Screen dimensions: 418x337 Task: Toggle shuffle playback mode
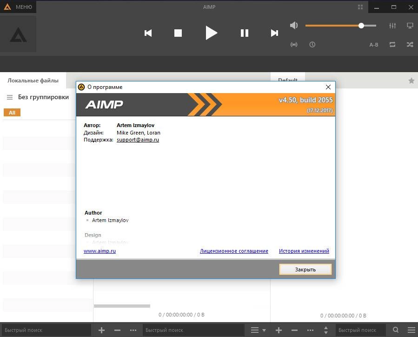(x=410, y=45)
